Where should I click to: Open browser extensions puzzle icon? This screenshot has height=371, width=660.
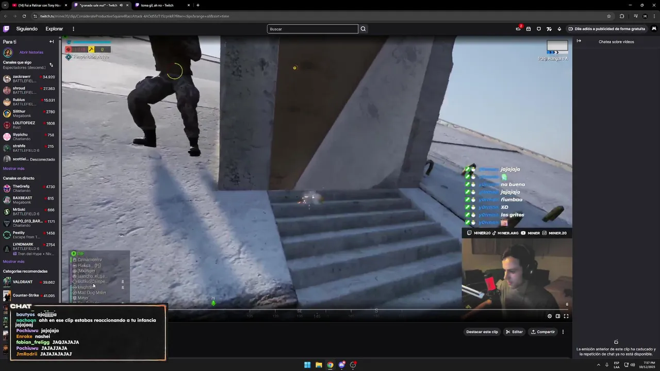coord(622,16)
